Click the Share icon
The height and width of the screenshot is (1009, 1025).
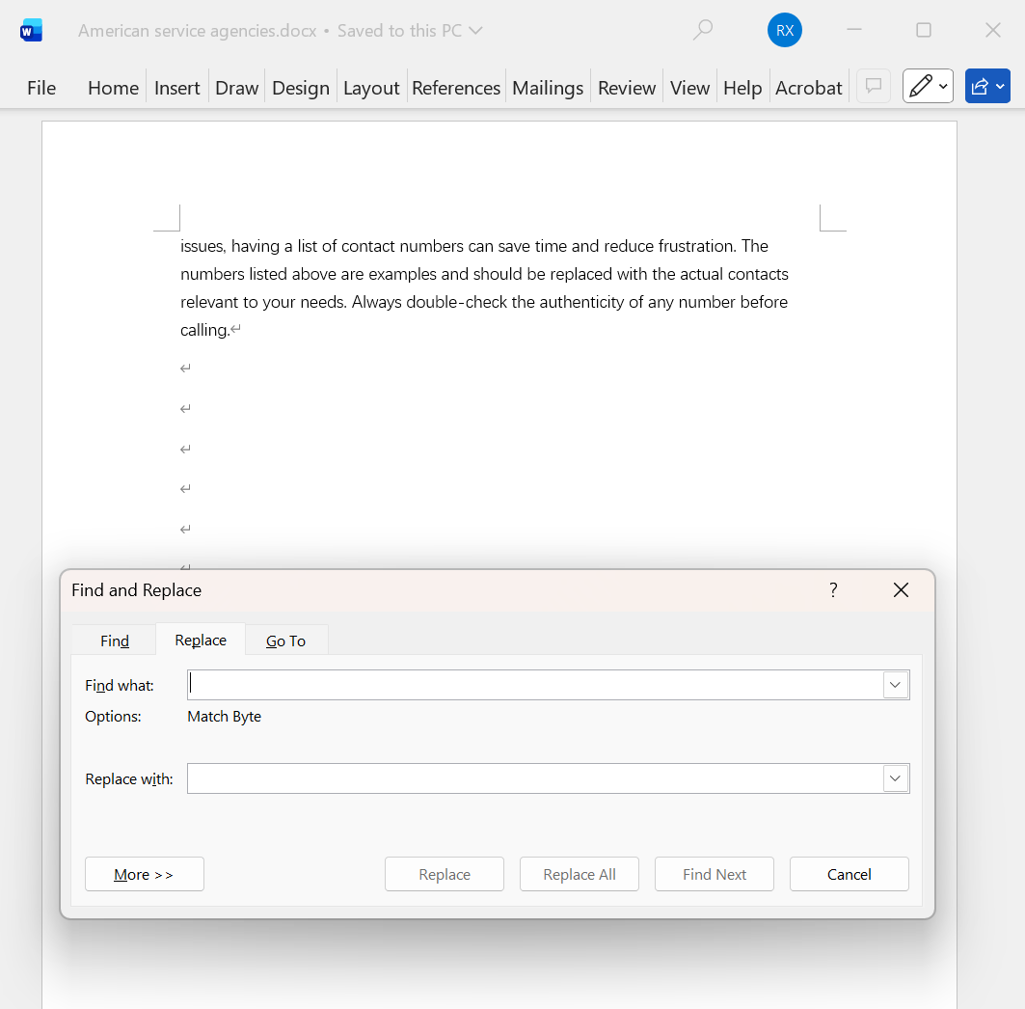point(981,86)
